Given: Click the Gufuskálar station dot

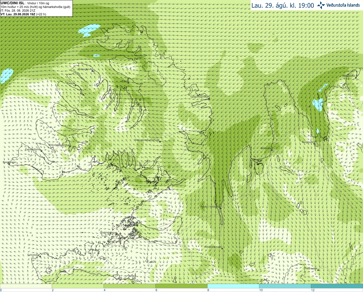Looking at the screenshot, I should coord(40,257).
